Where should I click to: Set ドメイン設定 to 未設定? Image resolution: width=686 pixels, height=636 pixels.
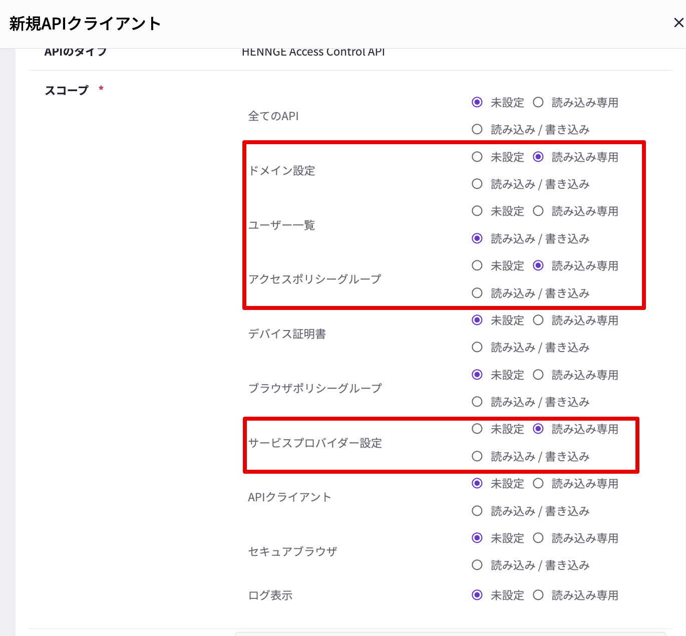click(x=477, y=157)
